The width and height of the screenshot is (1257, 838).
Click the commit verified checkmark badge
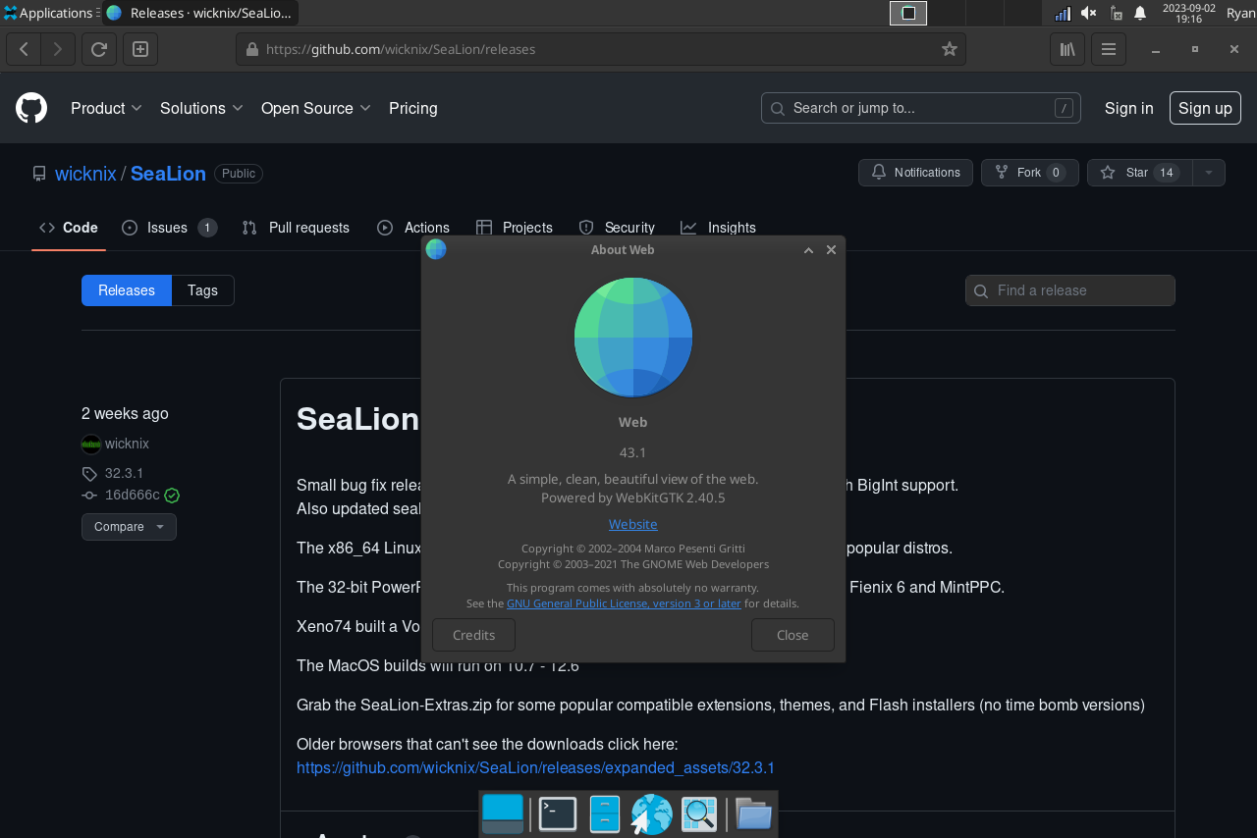tap(172, 496)
